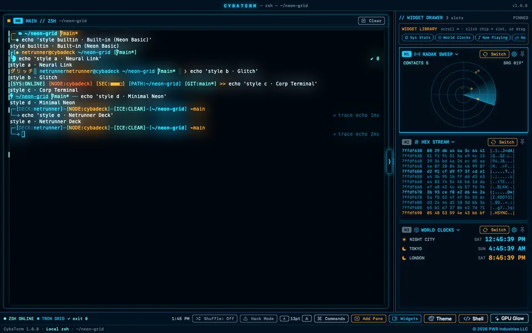This screenshot has width=532, height=333.
Task: Open Radar Sweep settings gear
Action: (x=514, y=54)
